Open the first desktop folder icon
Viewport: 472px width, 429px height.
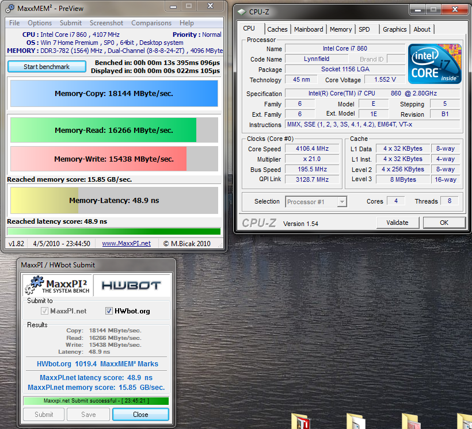click(x=300, y=421)
